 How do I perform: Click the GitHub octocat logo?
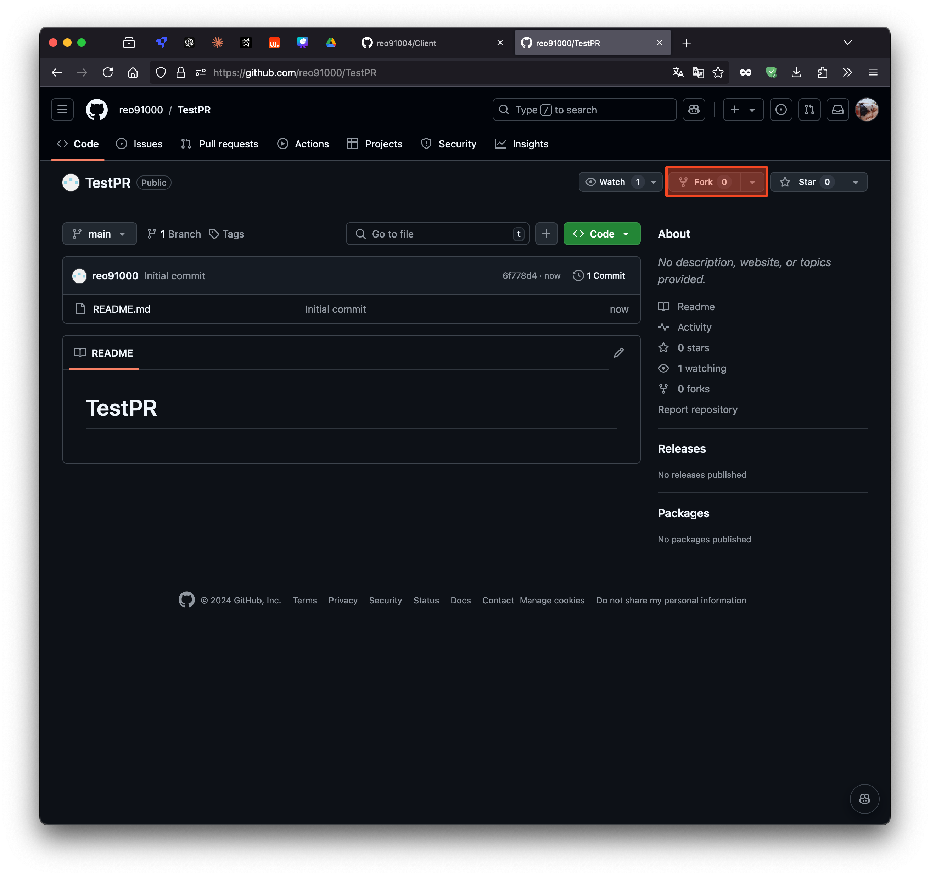(97, 110)
